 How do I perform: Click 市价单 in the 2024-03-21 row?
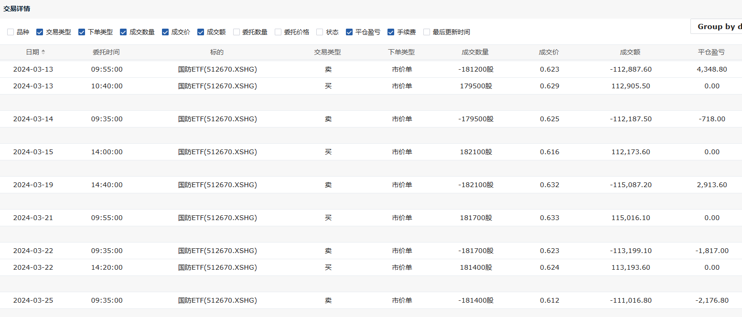pyautogui.click(x=402, y=218)
